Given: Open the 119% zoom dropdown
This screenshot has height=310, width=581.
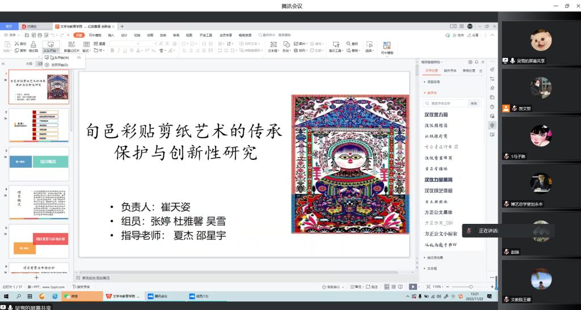Looking at the screenshot, I should pyautogui.click(x=438, y=287).
